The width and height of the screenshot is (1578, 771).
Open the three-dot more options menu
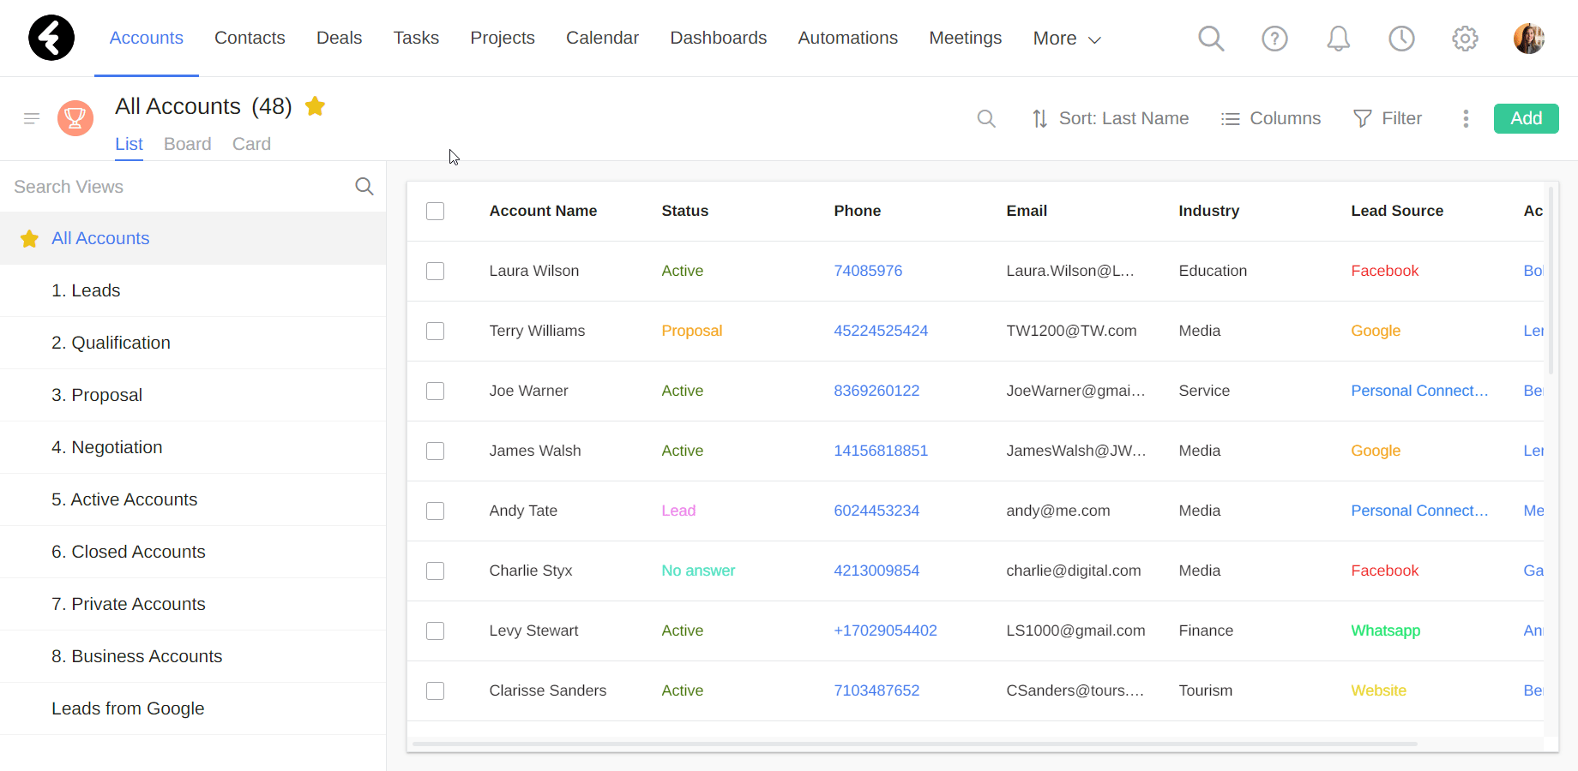pyautogui.click(x=1466, y=118)
